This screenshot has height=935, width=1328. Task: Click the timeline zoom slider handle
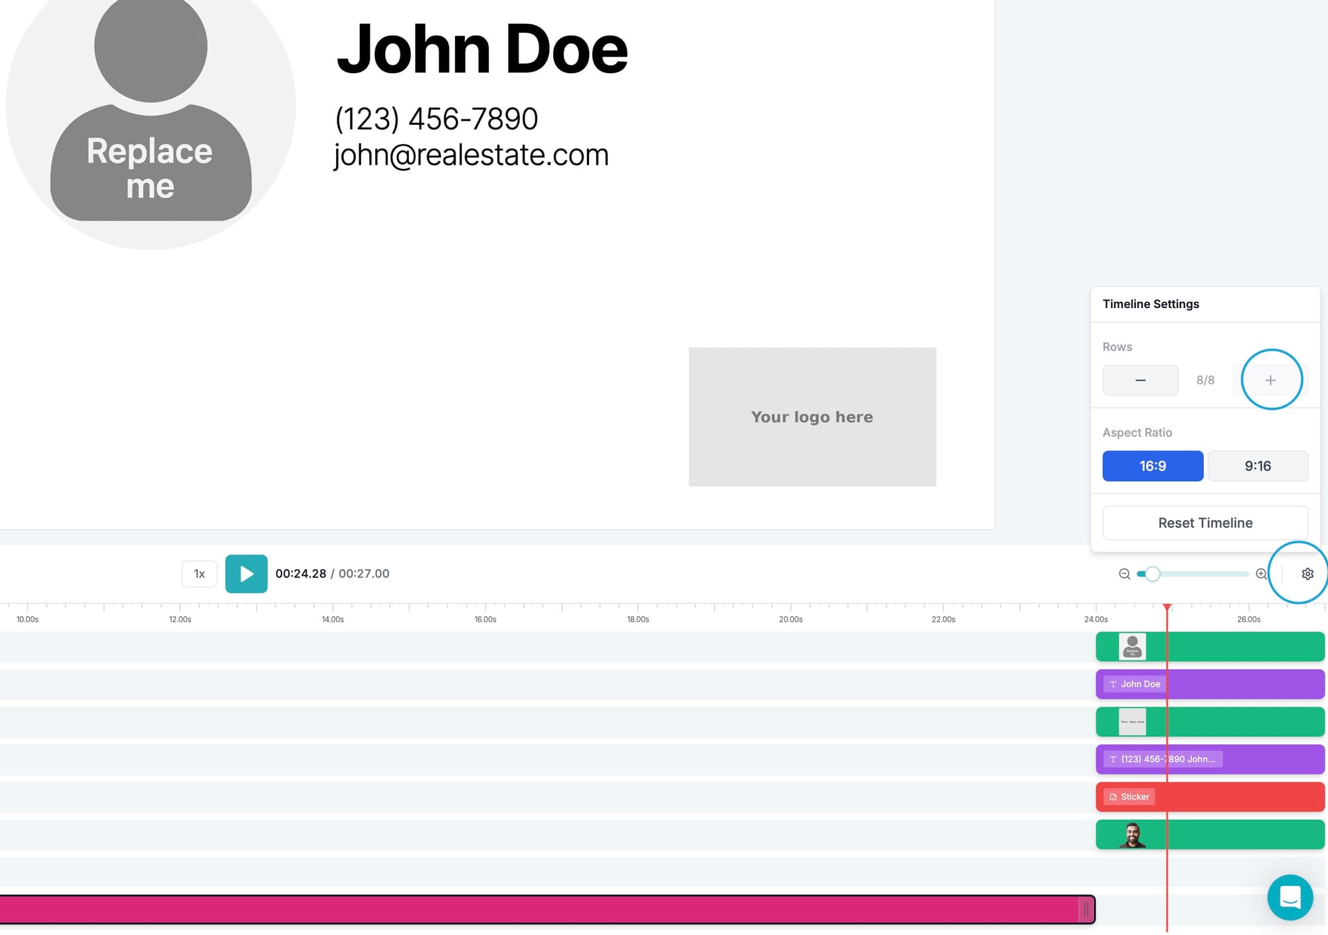click(1152, 574)
